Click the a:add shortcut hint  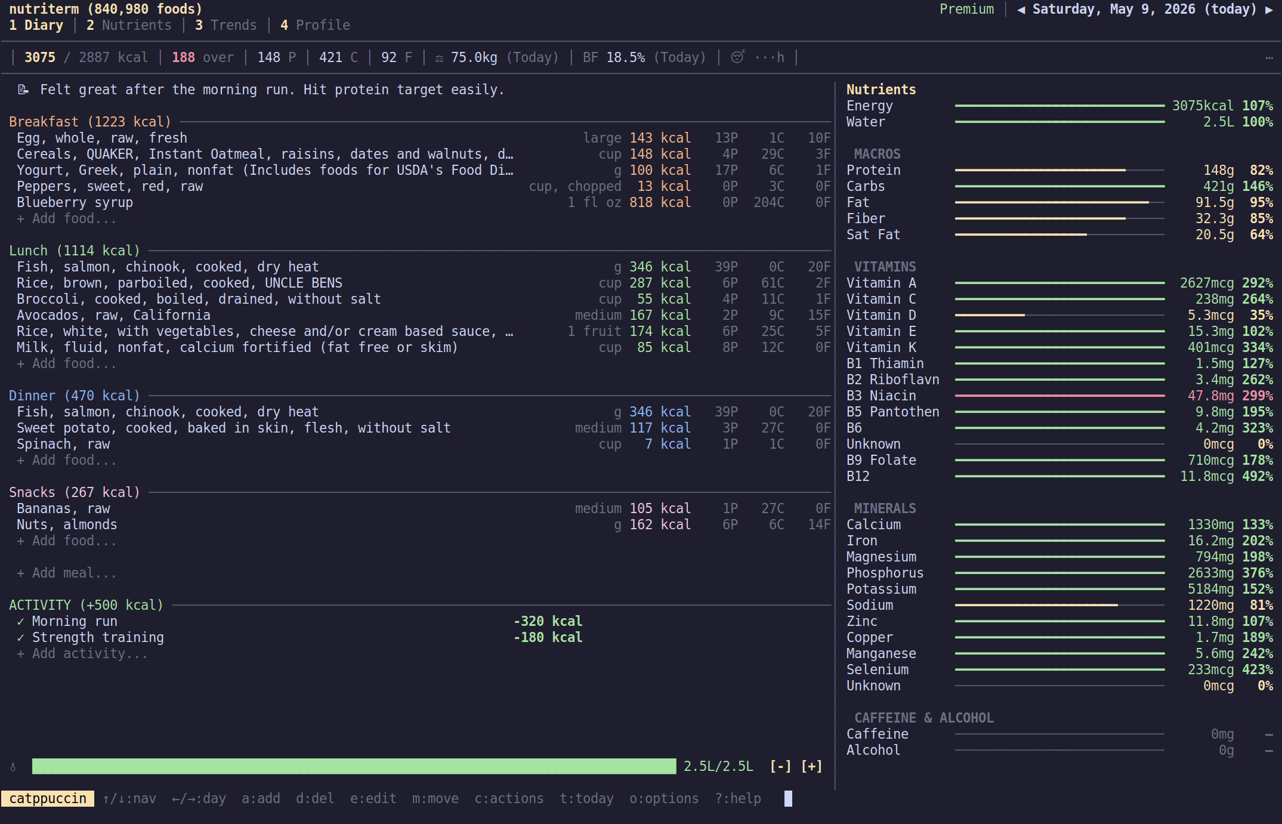point(261,799)
